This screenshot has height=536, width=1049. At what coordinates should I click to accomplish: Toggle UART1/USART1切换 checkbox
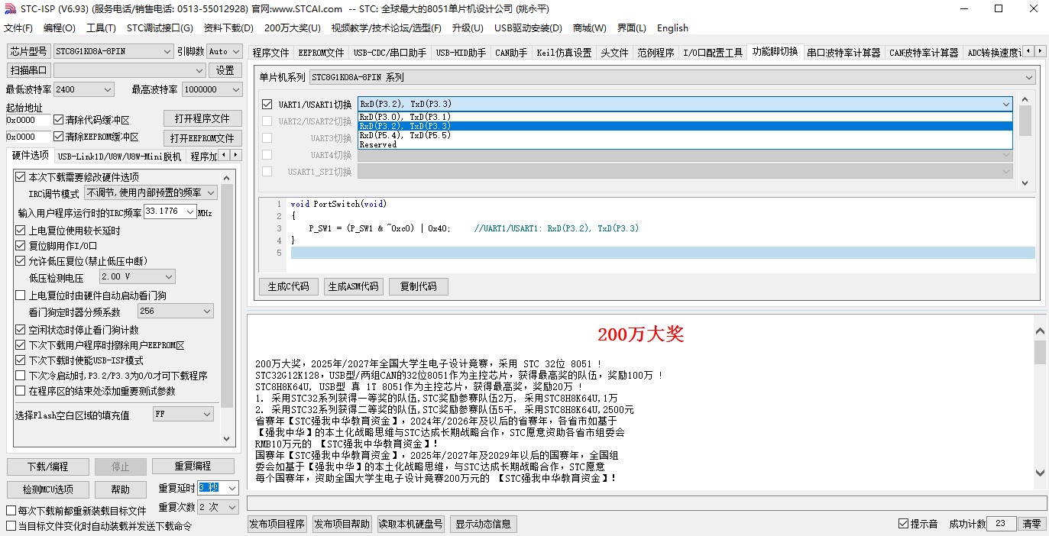click(267, 105)
